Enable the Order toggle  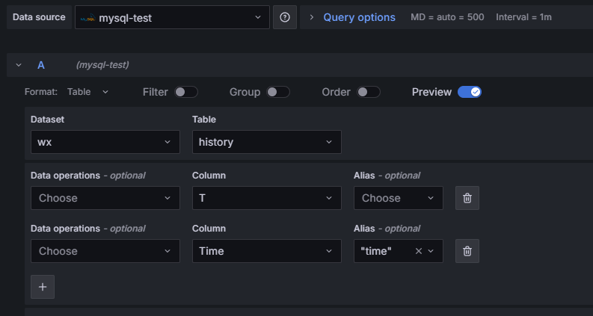pyautogui.click(x=369, y=92)
